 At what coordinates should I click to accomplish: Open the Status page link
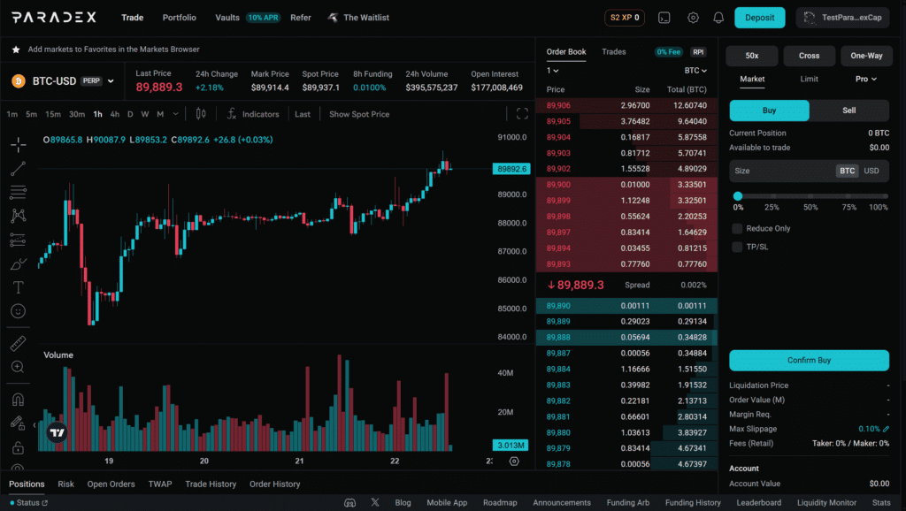point(29,503)
